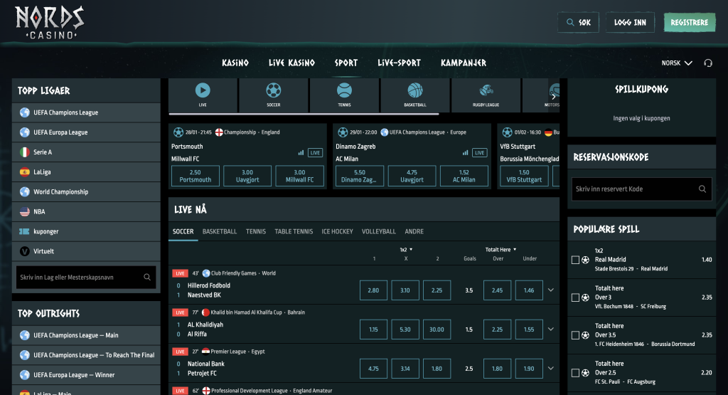The height and width of the screenshot is (395, 728).
Task: Open UEFA Europa League in Topp Ligaer
Action: pos(86,132)
